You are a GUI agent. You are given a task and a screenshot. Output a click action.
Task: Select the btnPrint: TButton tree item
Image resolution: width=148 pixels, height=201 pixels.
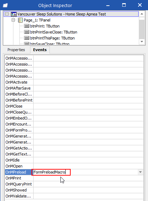coord(45,26)
